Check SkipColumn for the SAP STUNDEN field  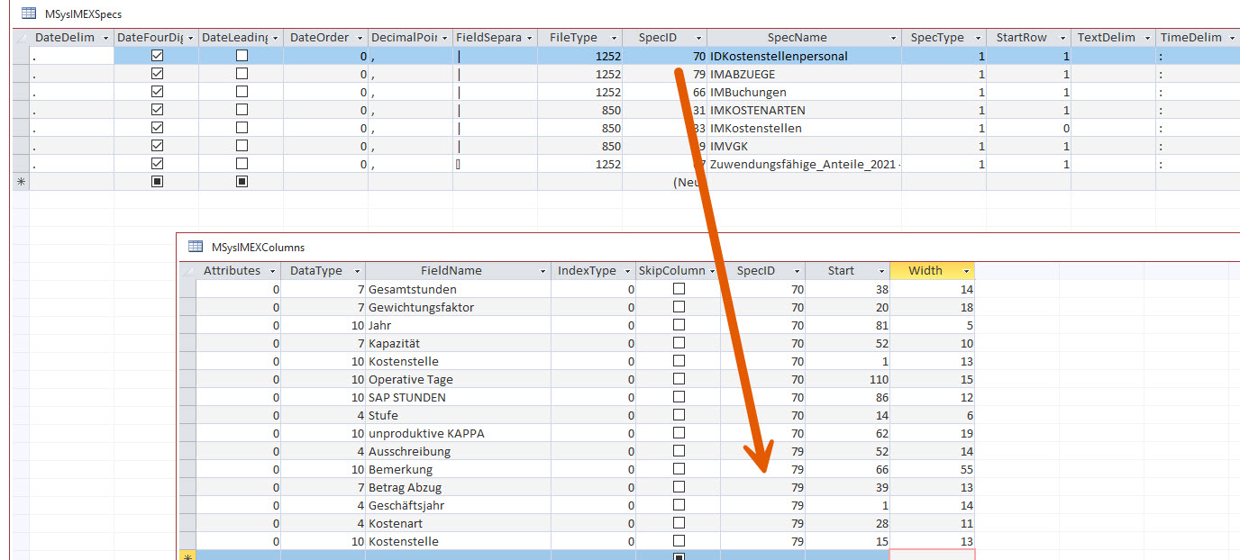point(679,397)
